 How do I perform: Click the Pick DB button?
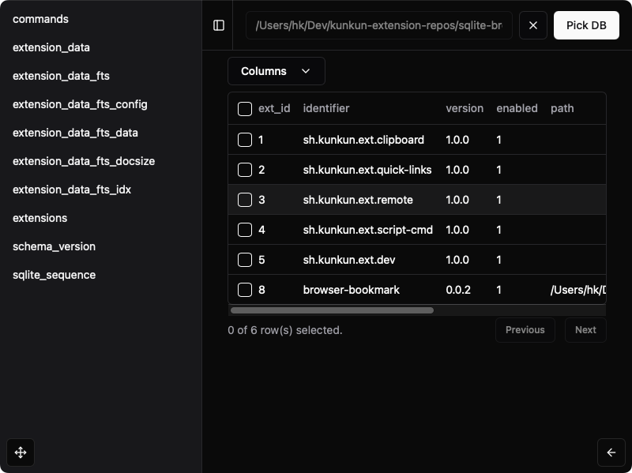click(586, 25)
